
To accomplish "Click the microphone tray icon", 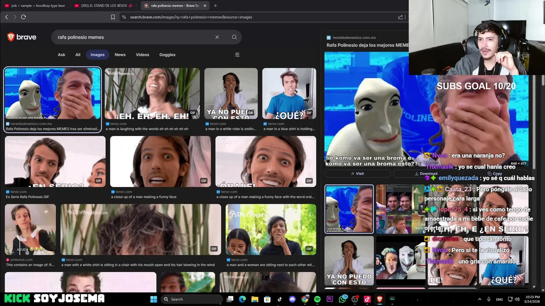I will [x=489, y=299].
